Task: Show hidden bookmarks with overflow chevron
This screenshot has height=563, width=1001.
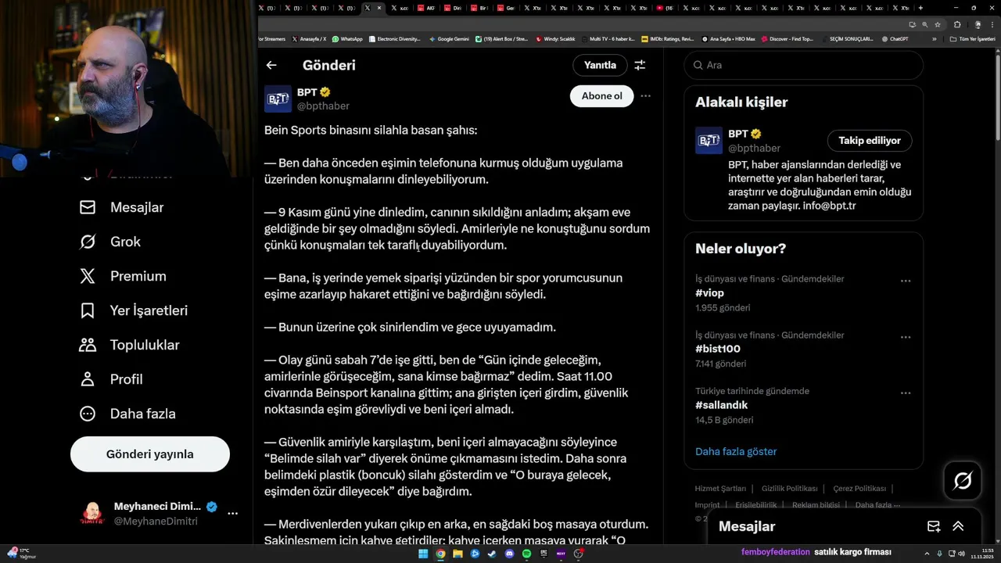Action: click(x=934, y=39)
